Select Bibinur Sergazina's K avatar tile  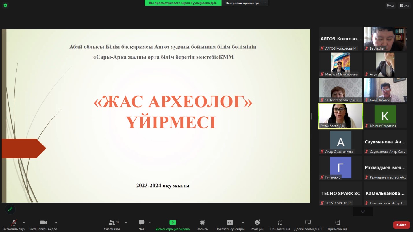(385, 116)
